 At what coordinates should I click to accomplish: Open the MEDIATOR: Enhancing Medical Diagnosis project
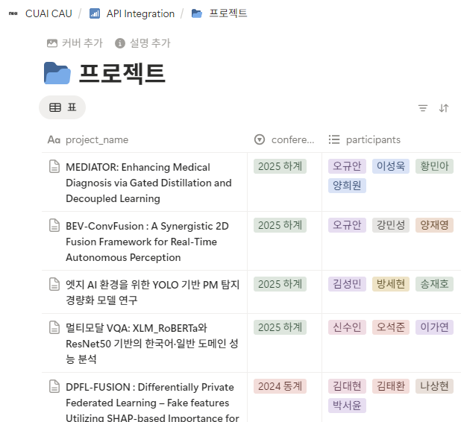point(148,183)
